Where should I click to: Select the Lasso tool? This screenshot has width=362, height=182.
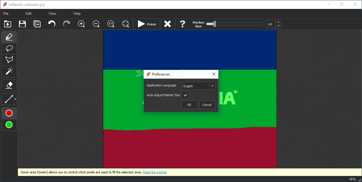[x=9, y=49]
